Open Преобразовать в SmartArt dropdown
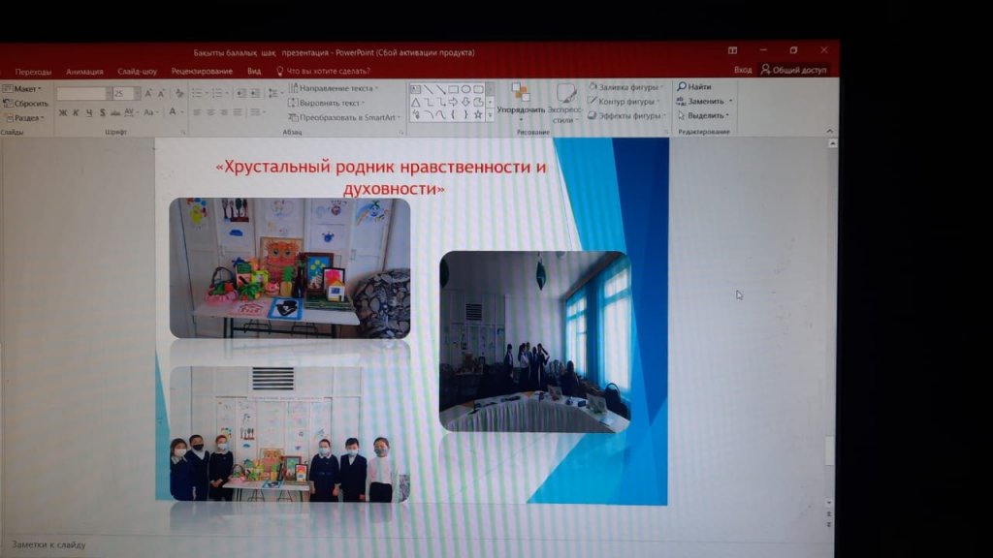Image resolution: width=993 pixels, height=558 pixels. 344,117
